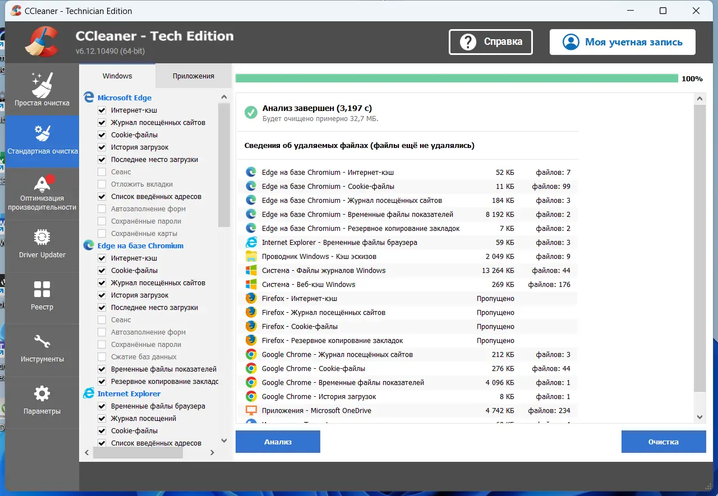This screenshot has width=718, height=496.
Task: Click the text Будет очищено примерно 32,7 МБ
Action: coord(320,119)
